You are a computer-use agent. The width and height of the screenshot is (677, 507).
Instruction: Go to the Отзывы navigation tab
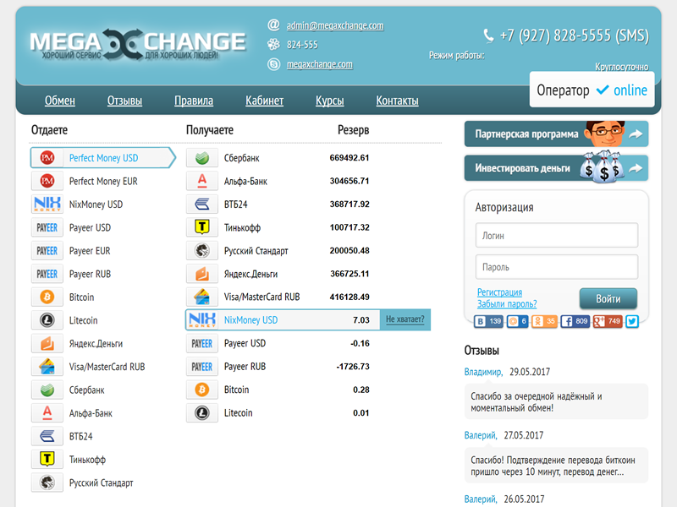pyautogui.click(x=124, y=101)
